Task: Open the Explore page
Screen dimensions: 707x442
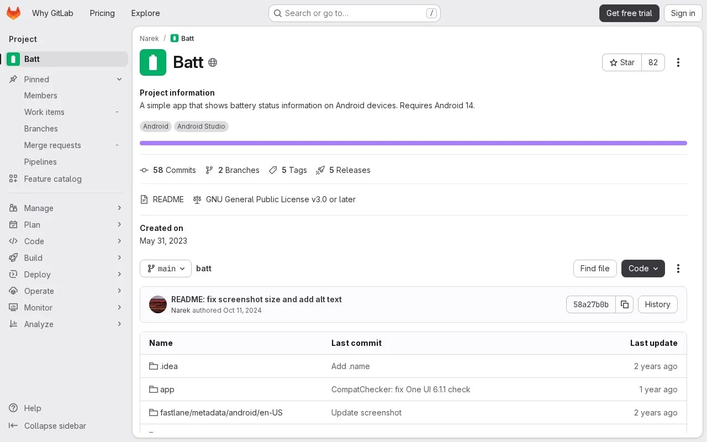Action: click(x=145, y=13)
